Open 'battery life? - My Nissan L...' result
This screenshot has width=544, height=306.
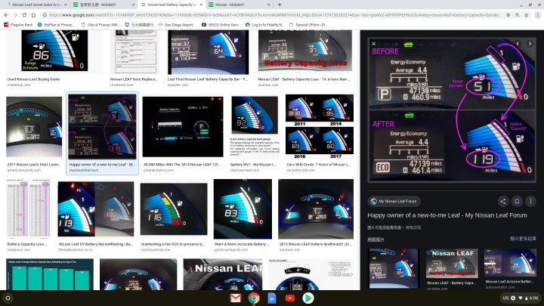pos(255,127)
